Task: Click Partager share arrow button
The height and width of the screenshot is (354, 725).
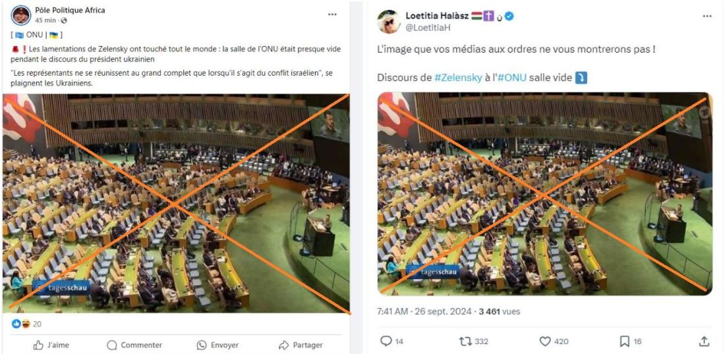Action: 301,345
